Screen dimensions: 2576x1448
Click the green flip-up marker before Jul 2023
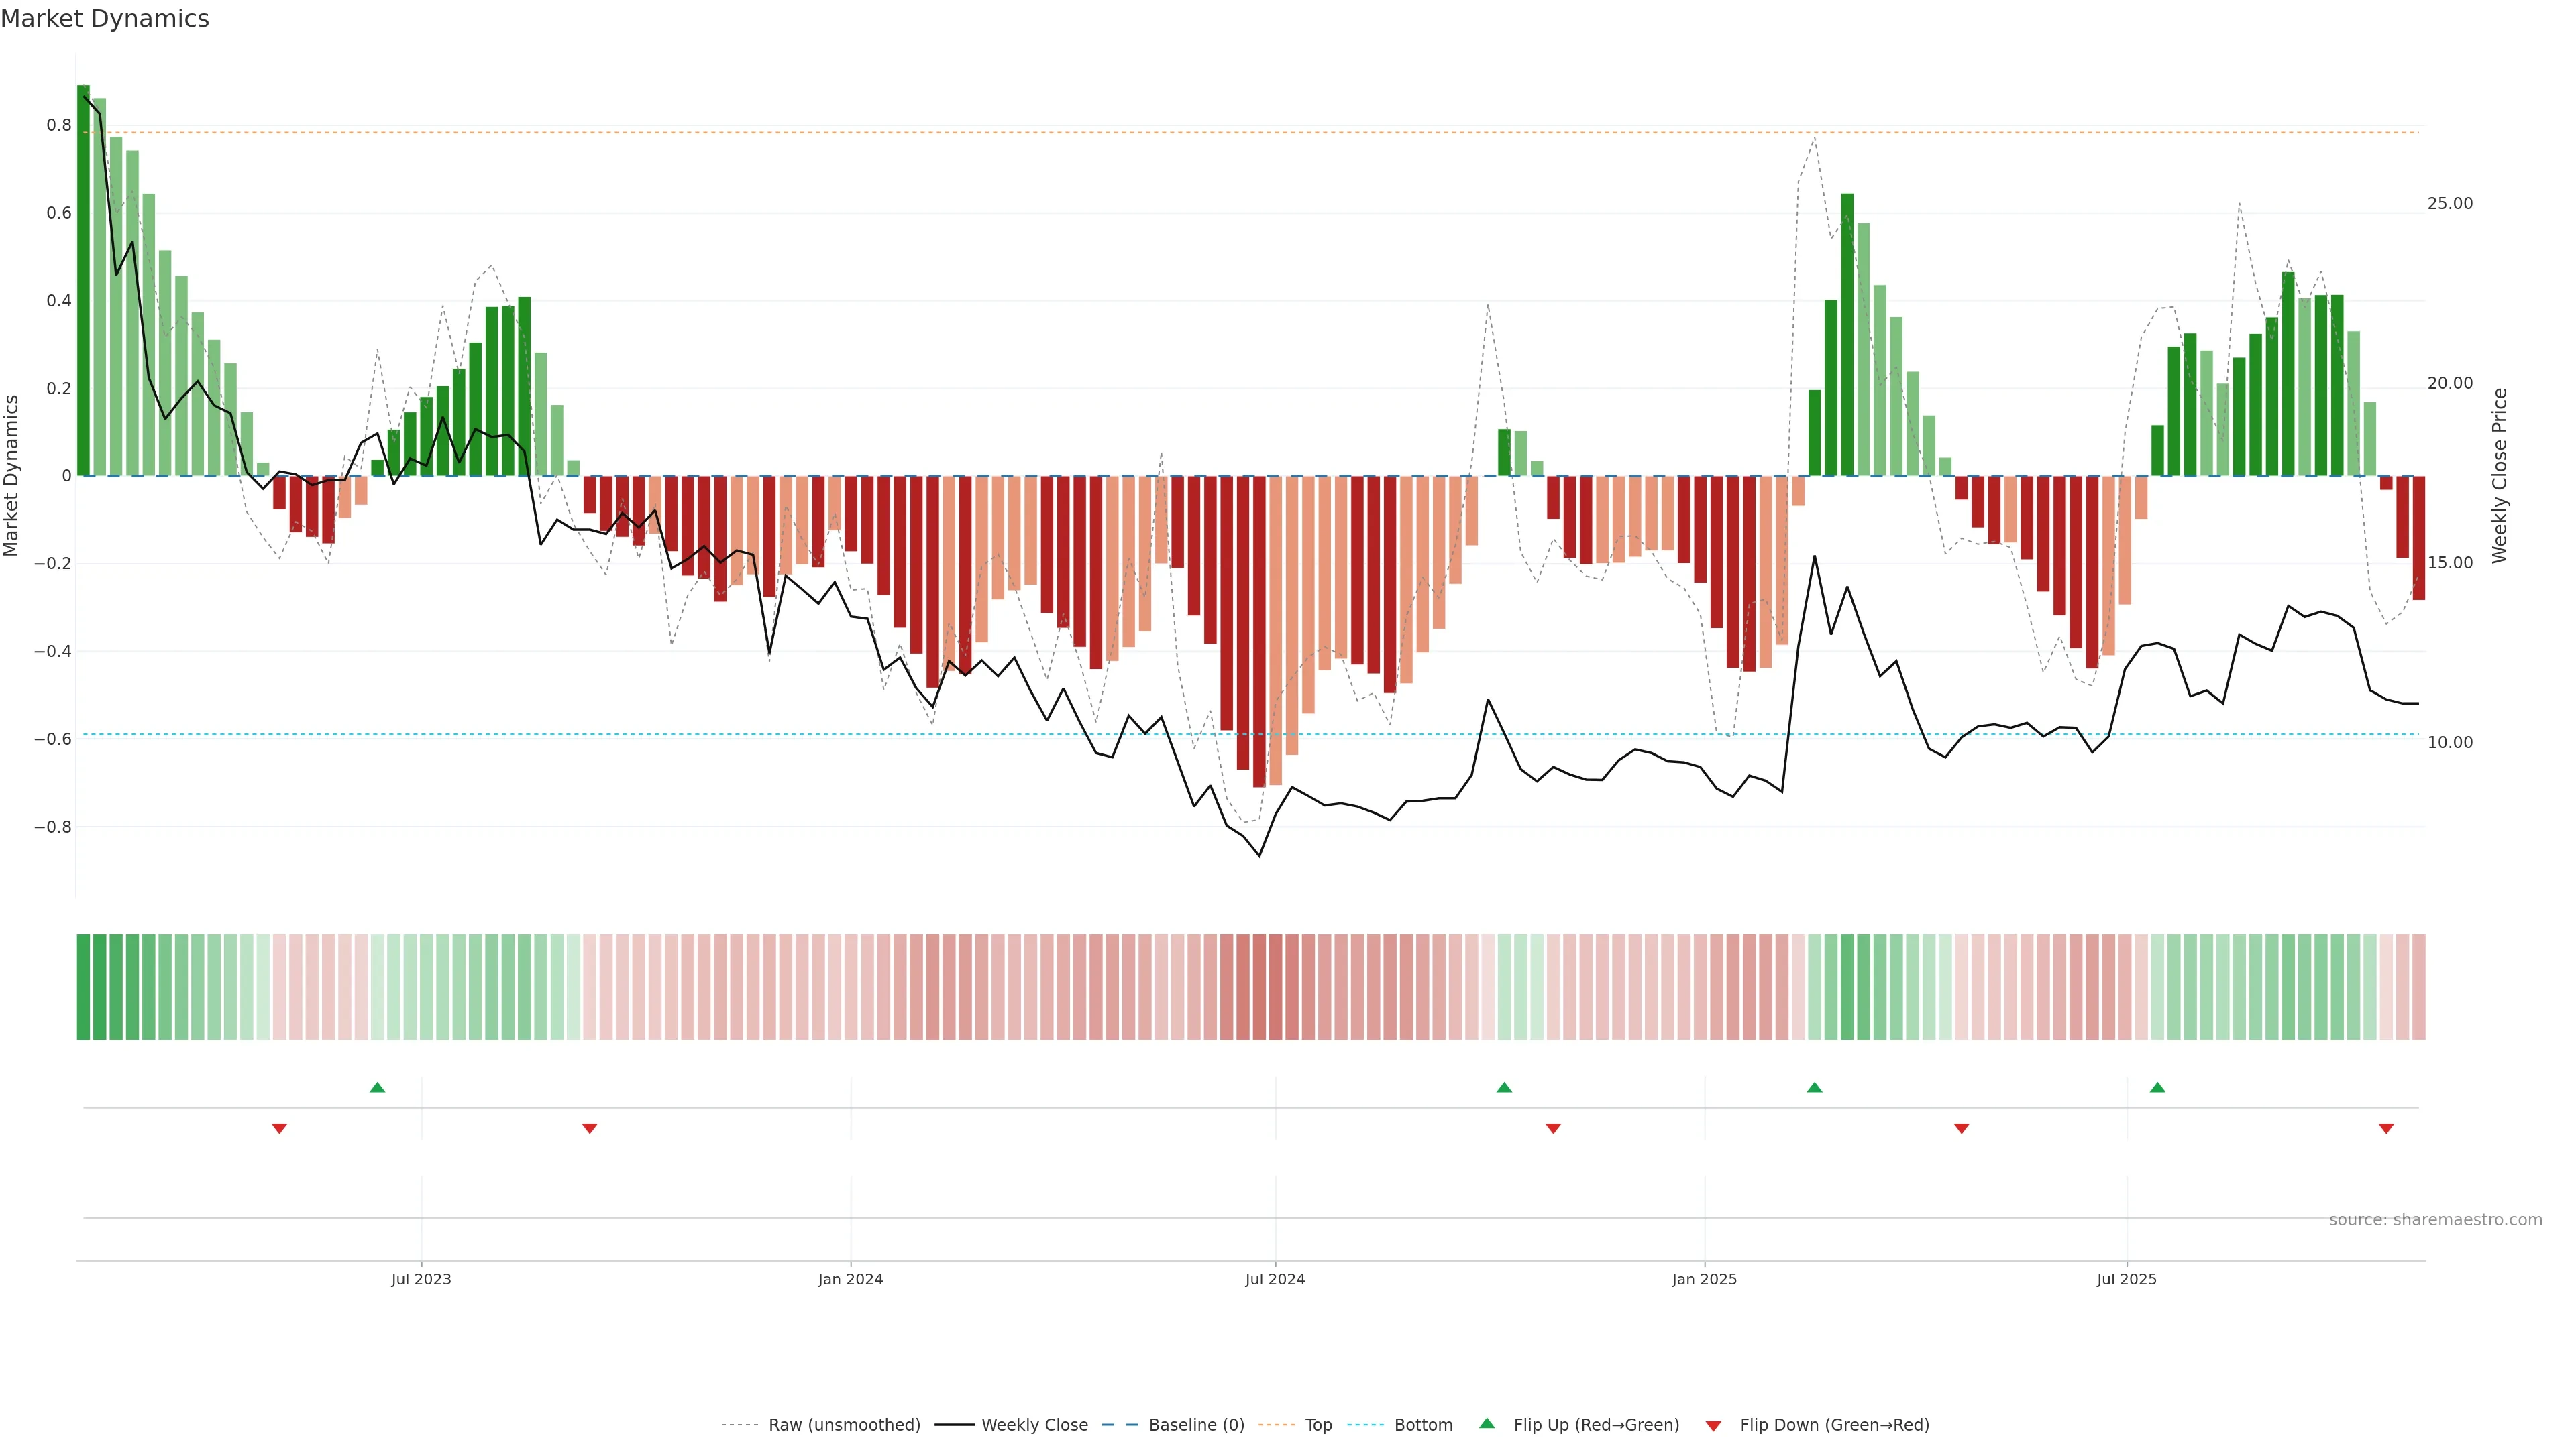coord(377,1087)
